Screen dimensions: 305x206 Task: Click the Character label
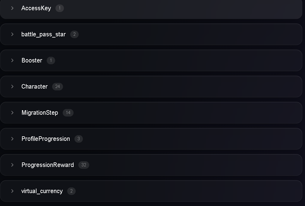click(34, 86)
